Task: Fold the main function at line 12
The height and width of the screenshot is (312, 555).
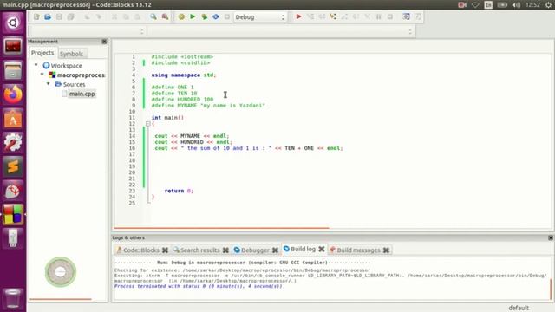Action: [148, 124]
